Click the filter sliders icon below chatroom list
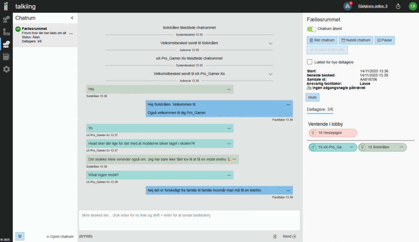Image resolution: width=419 pixels, height=242 pixels. (19, 236)
